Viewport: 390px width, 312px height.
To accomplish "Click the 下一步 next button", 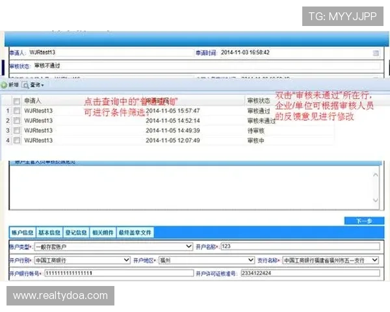I will tap(364, 221).
